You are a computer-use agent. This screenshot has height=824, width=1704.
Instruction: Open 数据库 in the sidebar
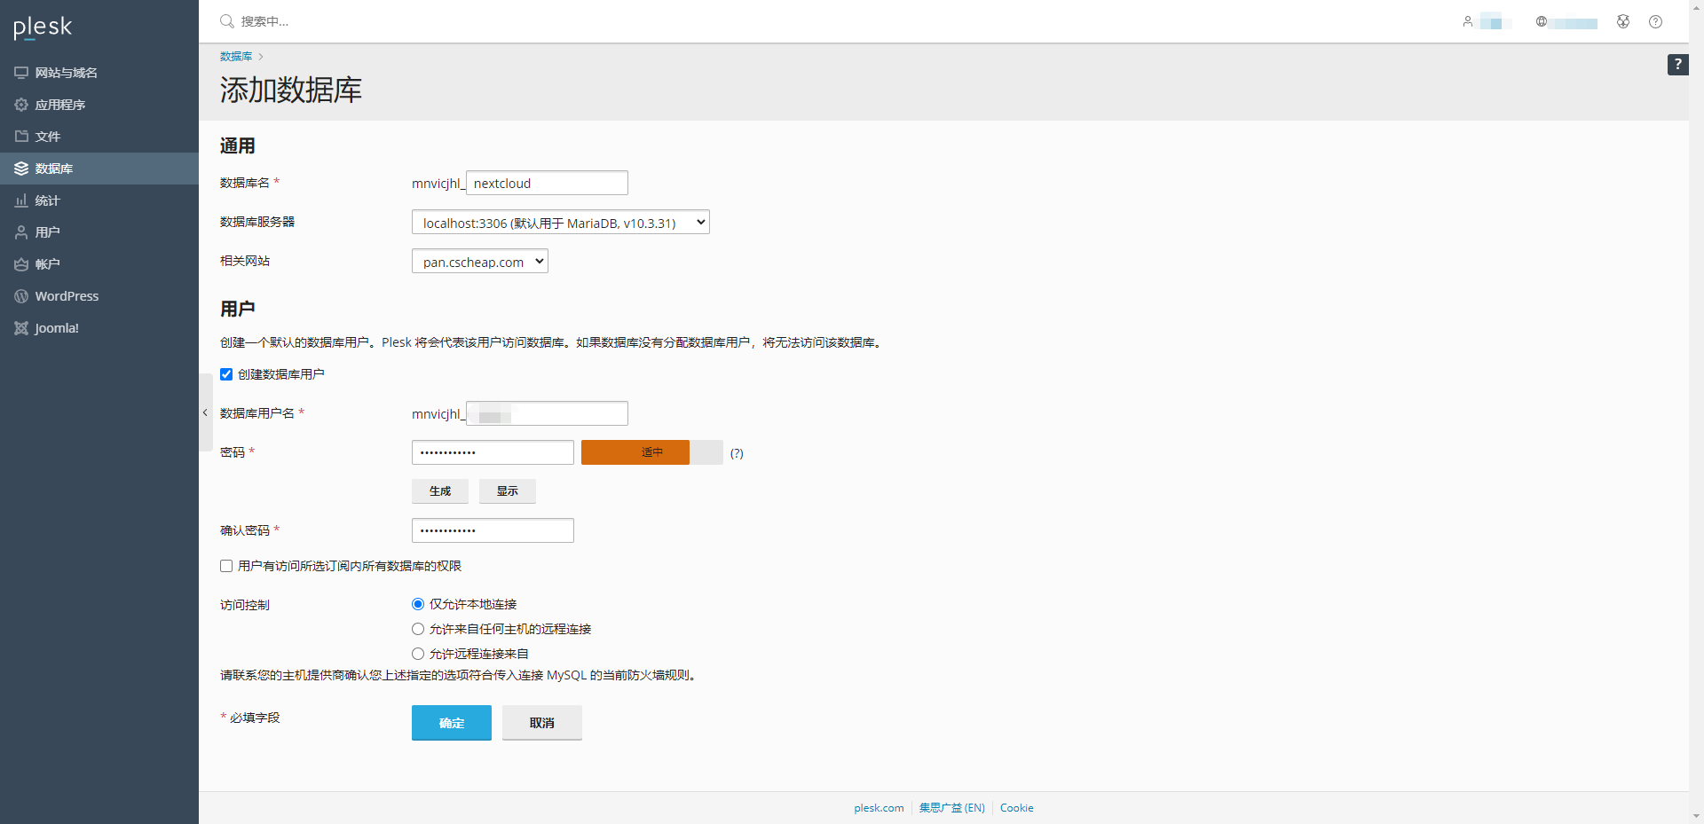coord(99,169)
